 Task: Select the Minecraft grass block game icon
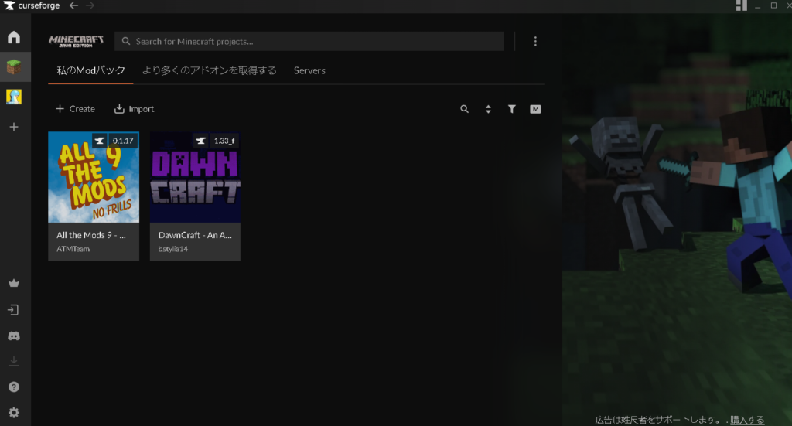pos(14,67)
